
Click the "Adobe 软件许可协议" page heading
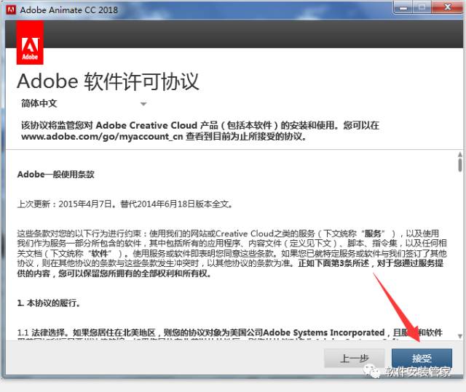108,81
